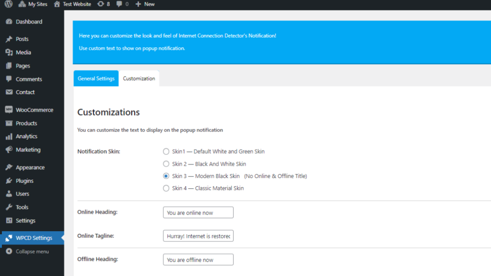Click the No Online & Offline Title note
491x276 pixels.
275,176
